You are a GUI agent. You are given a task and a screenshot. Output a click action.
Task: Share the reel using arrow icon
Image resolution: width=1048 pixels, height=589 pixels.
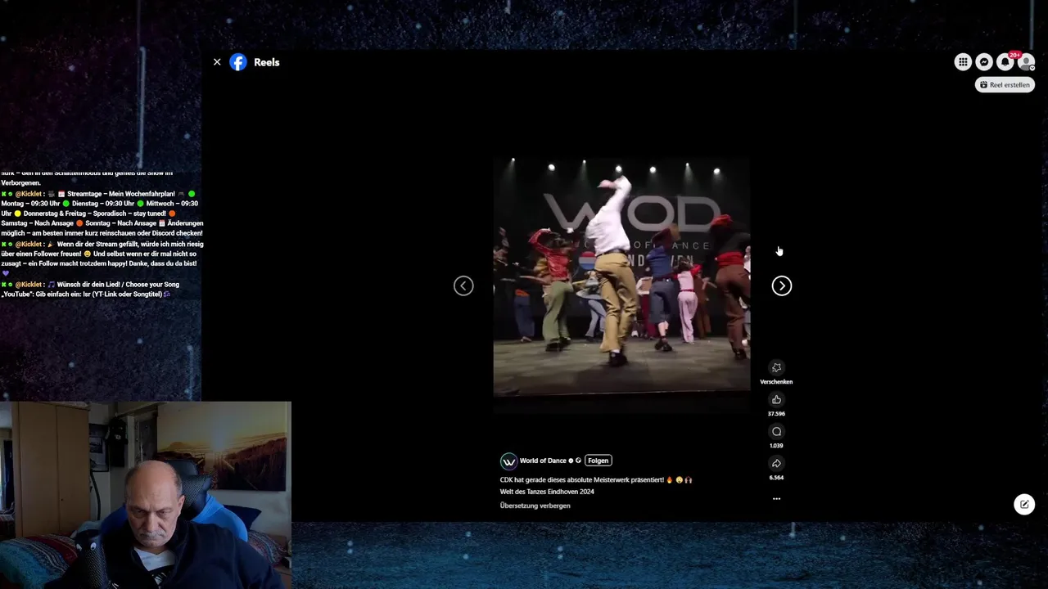776,463
